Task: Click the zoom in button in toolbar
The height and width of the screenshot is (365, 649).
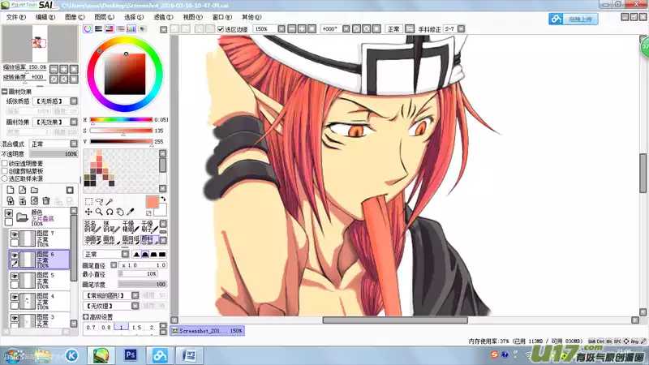Action: coord(302,29)
